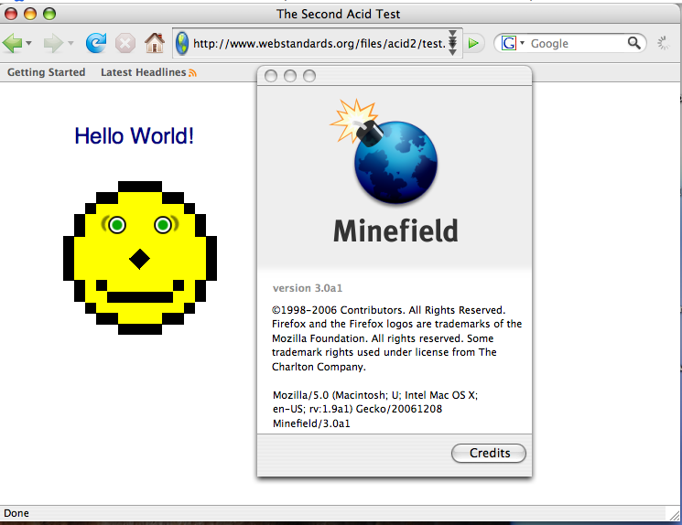Click the globe site icon in the address bar

[182, 43]
